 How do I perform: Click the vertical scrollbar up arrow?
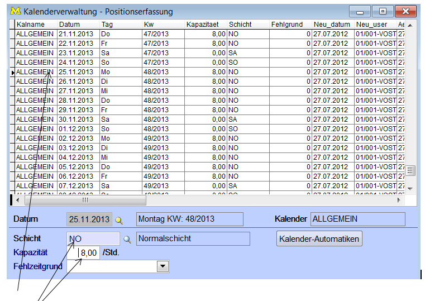pyautogui.click(x=410, y=25)
